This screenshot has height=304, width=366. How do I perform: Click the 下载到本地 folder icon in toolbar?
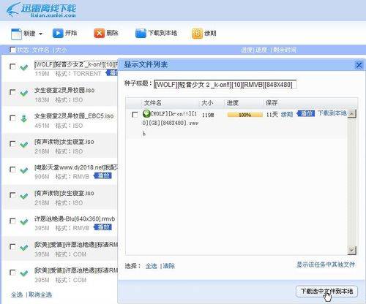coord(141,33)
